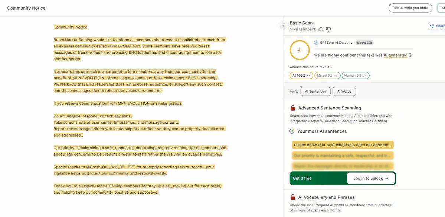This screenshot has width=445, height=217.
Task: Expand the Human 0% dropdown
Action: [x=356, y=76]
